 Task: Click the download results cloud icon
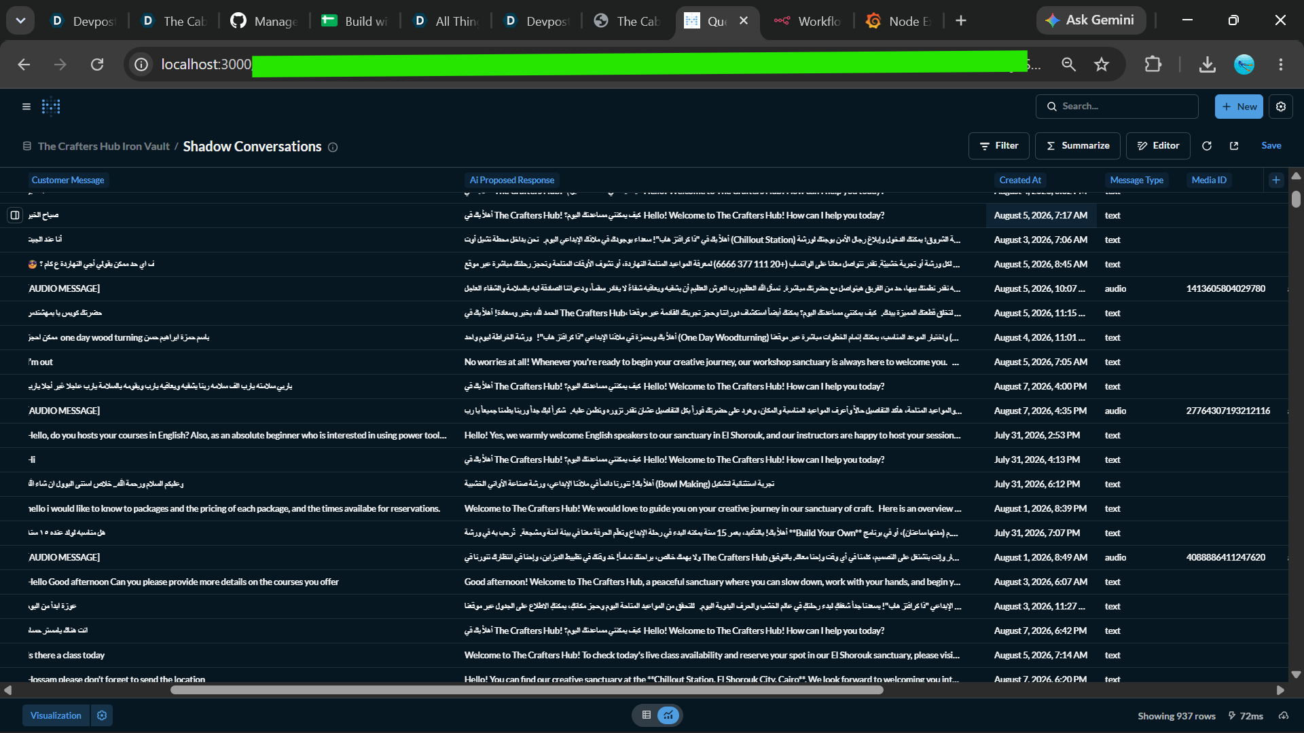tap(1284, 716)
